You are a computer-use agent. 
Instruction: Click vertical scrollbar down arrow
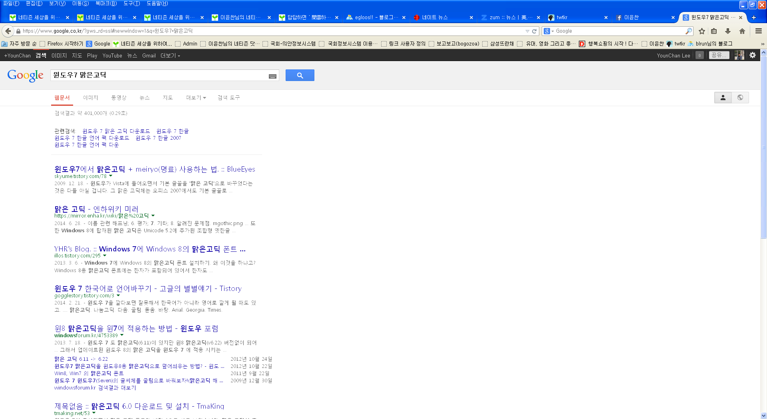763,415
